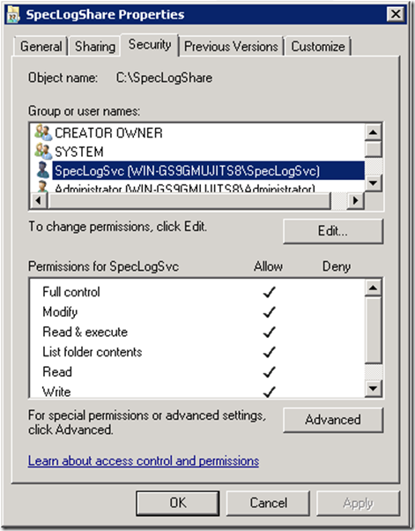Click down arrow of permissions list scrollbar

(374, 388)
